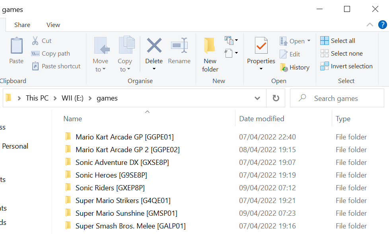Click folder icon of Super Mario Sunshine [GMSP01]
This screenshot has height=234, width=389.
[x=68, y=213]
